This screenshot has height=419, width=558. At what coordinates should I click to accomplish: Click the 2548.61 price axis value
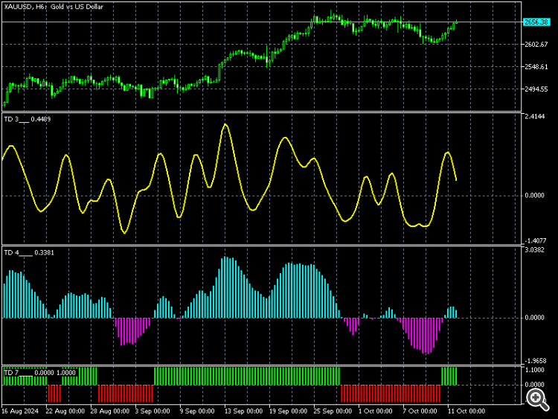click(x=536, y=67)
